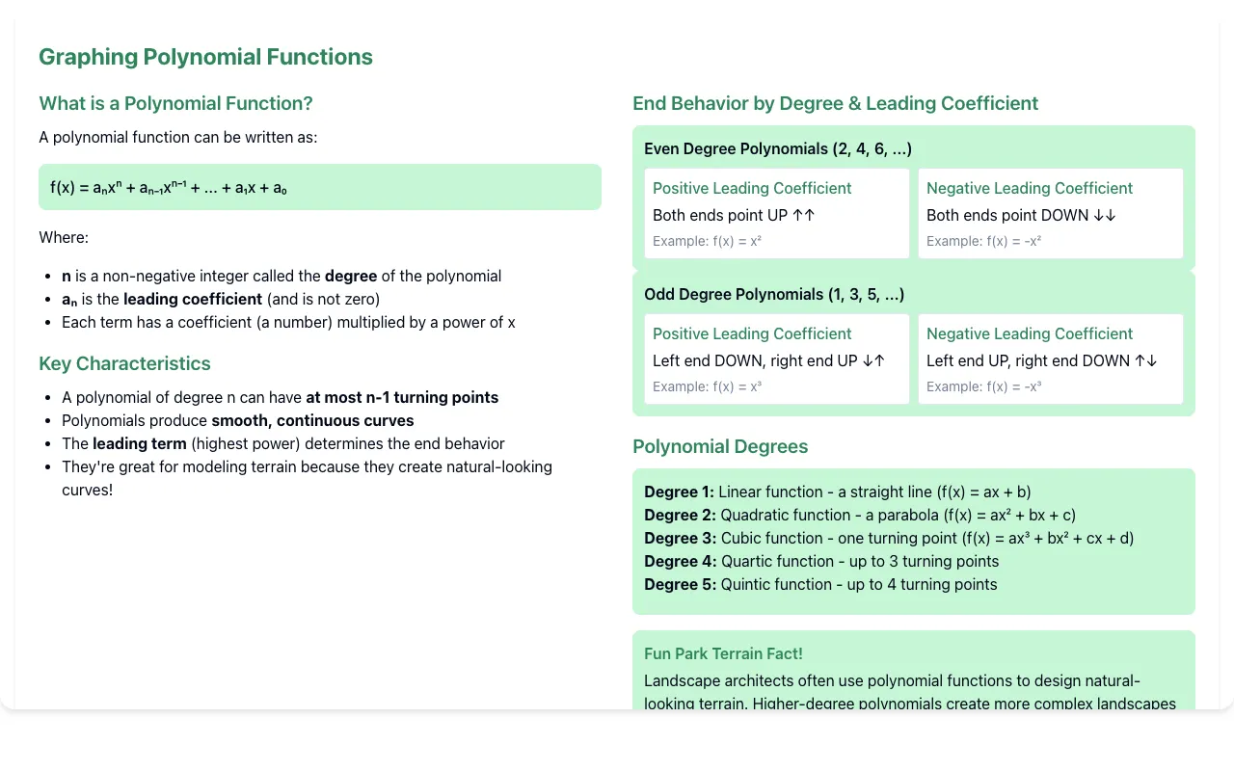This screenshot has width=1234, height=771.
Task: Click the Degree 1 linear function line
Action: [x=838, y=492]
